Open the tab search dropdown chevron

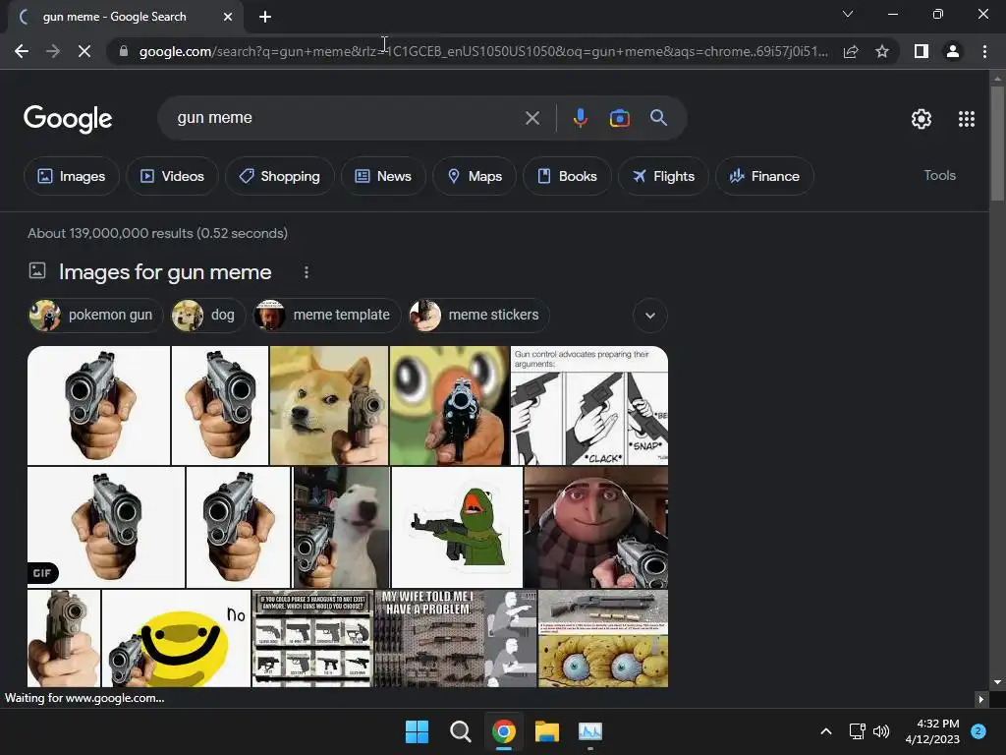click(x=848, y=14)
